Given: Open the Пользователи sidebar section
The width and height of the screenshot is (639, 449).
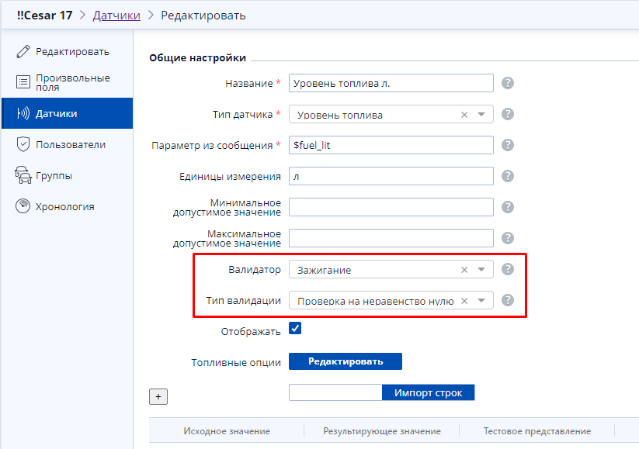Looking at the screenshot, I should click(70, 144).
